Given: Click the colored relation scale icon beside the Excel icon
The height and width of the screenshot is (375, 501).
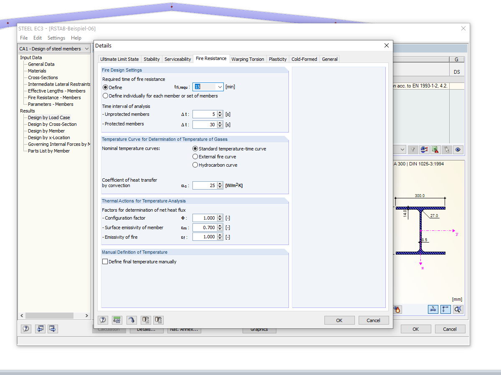Looking at the screenshot, I should tap(424, 149).
